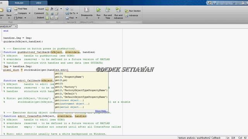
Task: Collapse the edit1_CreateFcn comment block fold
Action: tap(2, 120)
